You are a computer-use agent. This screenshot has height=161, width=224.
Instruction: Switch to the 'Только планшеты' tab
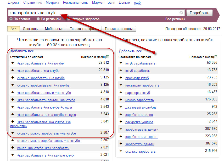(x=119, y=29)
